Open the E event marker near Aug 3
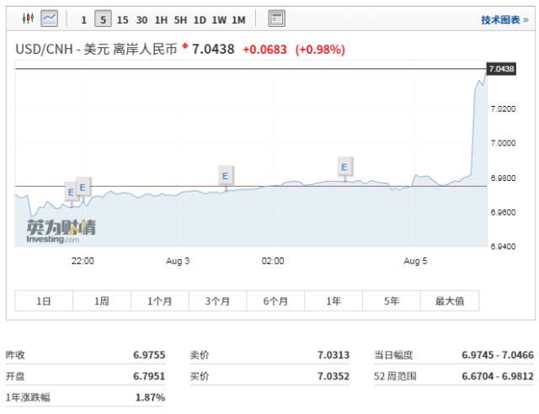Viewport: 539px width, 414px height. [x=225, y=176]
